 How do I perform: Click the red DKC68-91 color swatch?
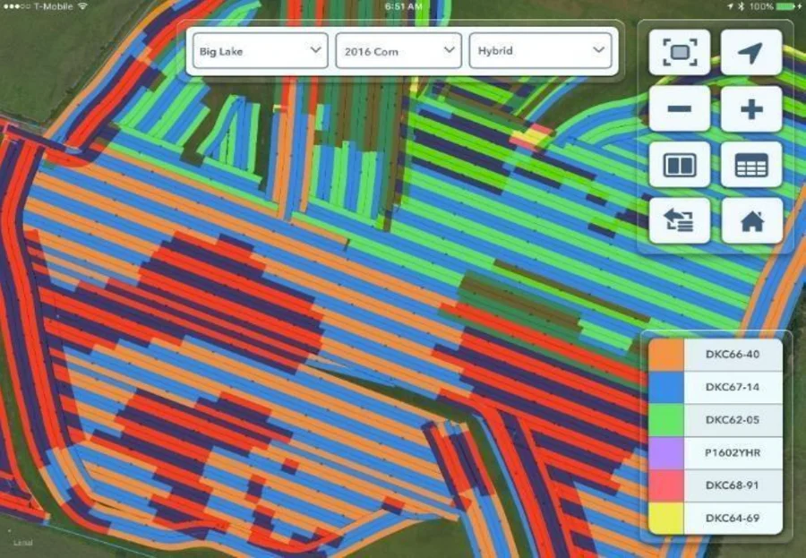coord(665,485)
